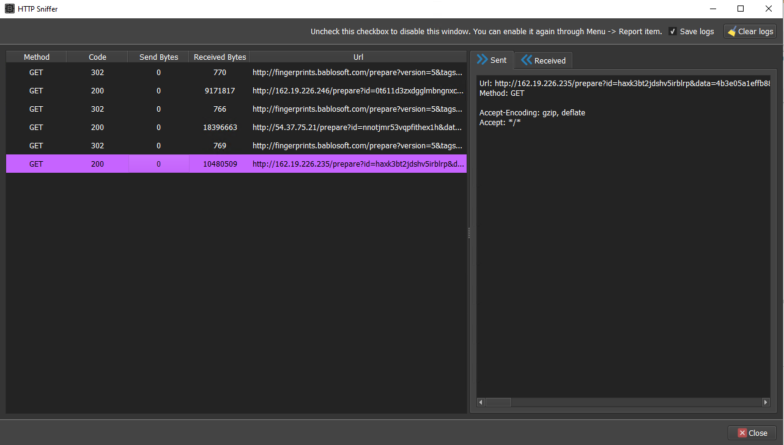784x445 pixels.
Task: Click the horizontal scrollbar left arrow
Action: 481,402
